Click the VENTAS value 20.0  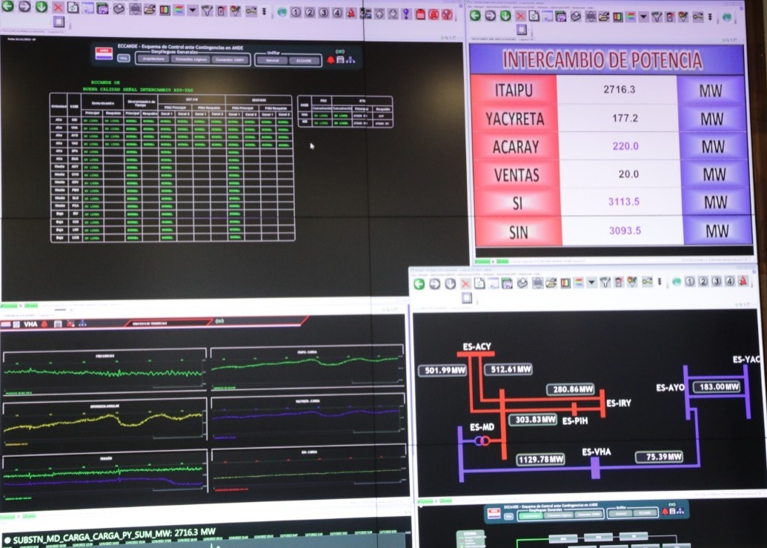pos(628,174)
